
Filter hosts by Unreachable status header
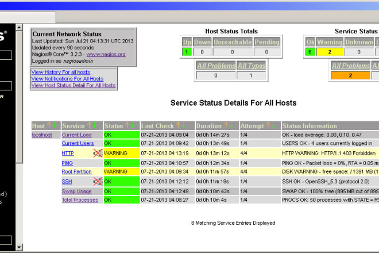click(x=233, y=42)
